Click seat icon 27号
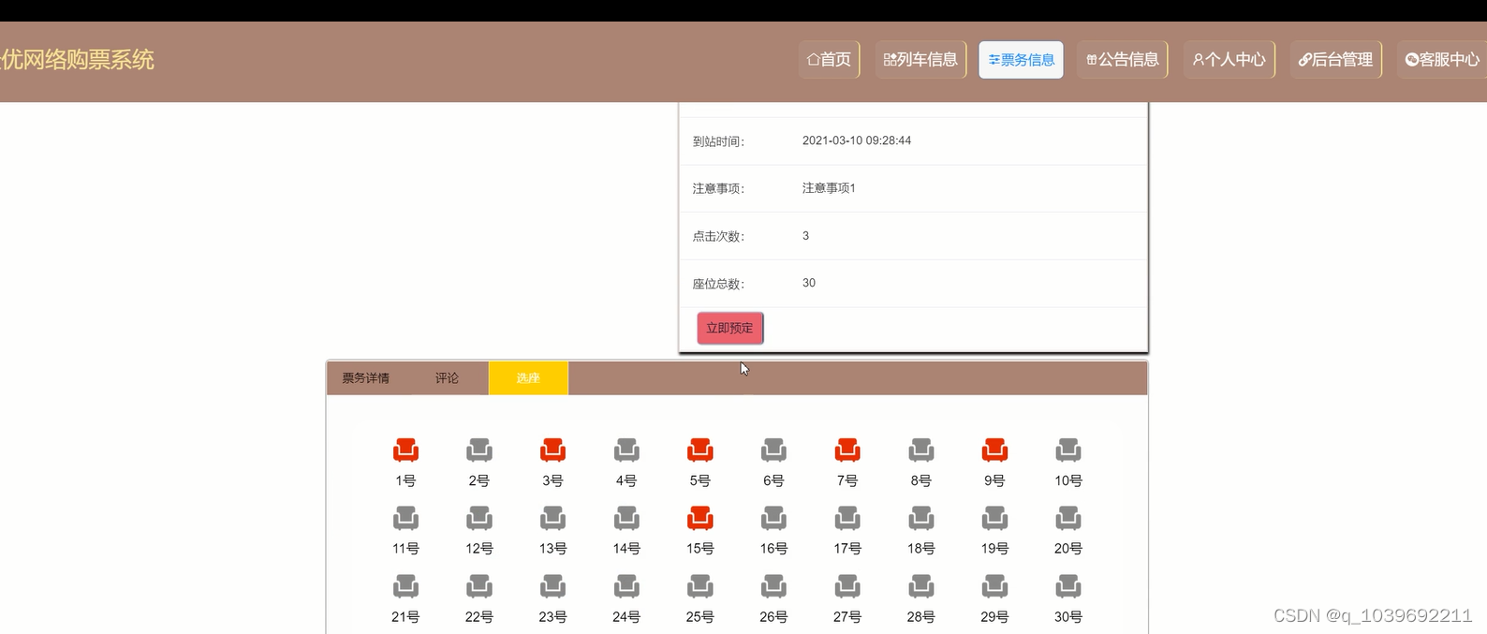The width and height of the screenshot is (1487, 634). pos(847,586)
